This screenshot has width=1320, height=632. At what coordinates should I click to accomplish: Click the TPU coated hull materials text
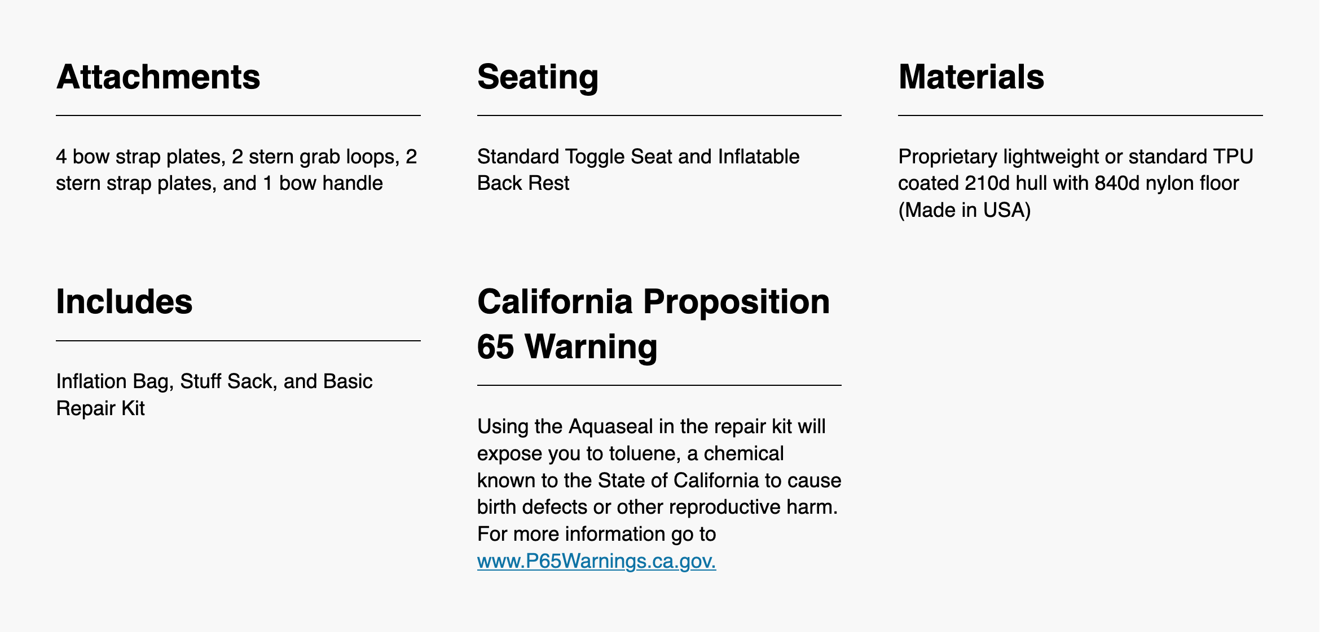click(1075, 170)
